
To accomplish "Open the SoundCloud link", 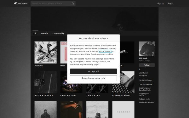I will (x=143, y=73).
